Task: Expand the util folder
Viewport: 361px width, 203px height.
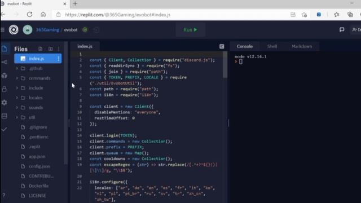Action: click(x=17, y=117)
